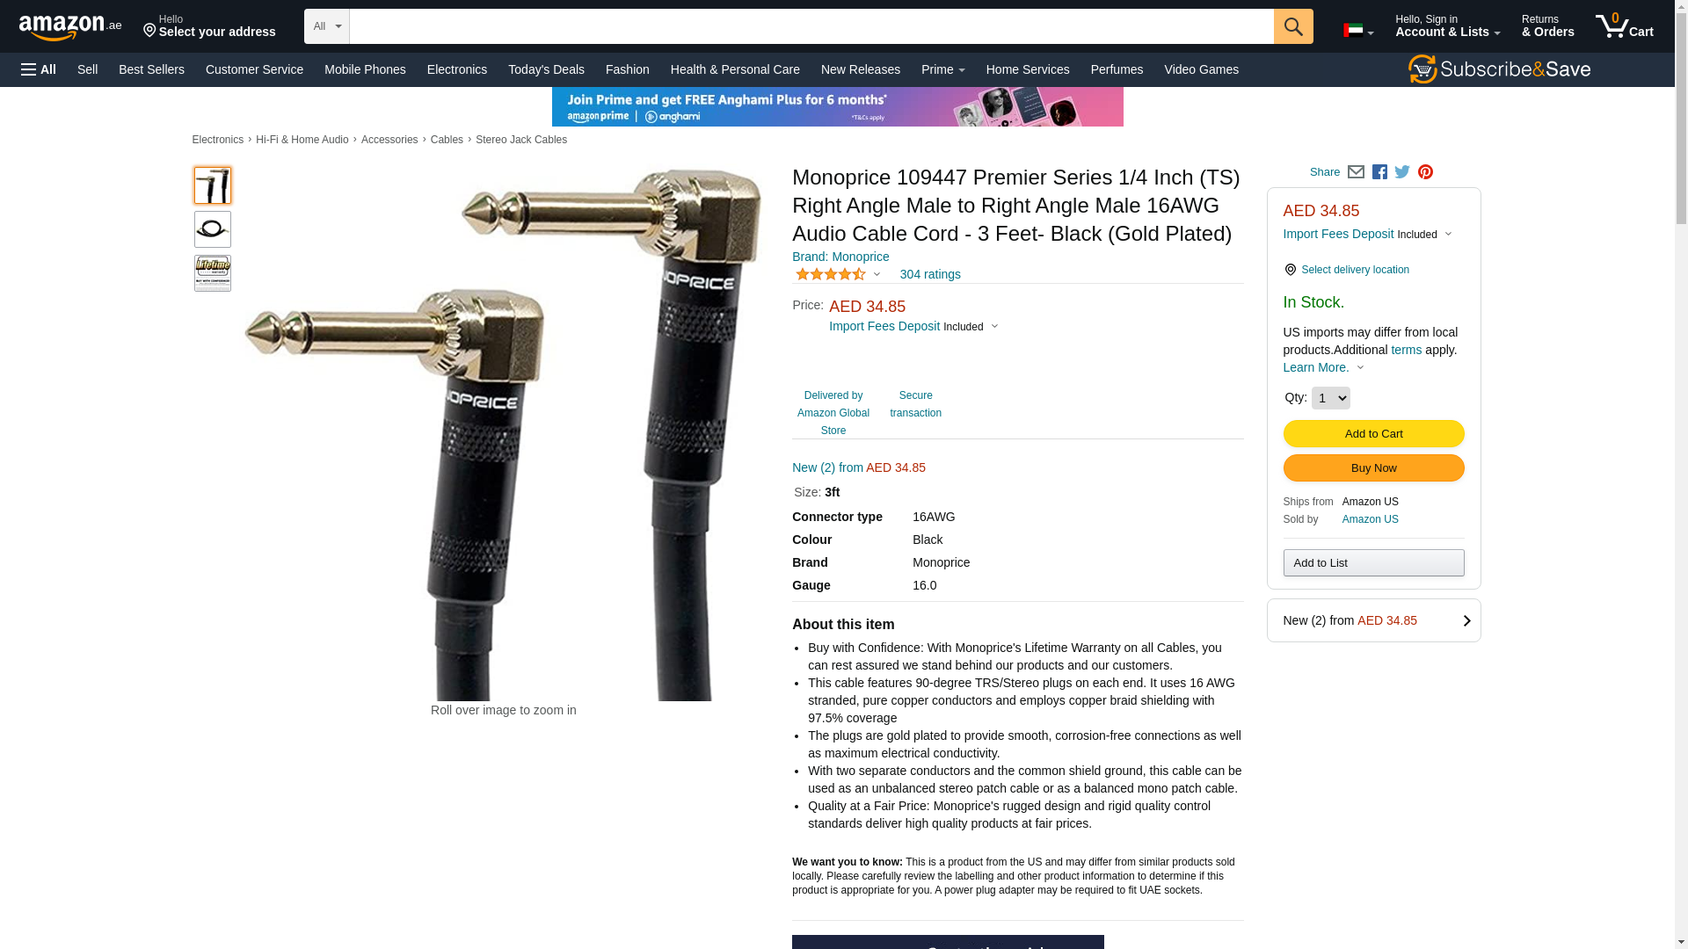Expand the Learn More section

pos(1323,367)
